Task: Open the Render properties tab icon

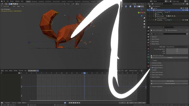Action: click(148, 34)
